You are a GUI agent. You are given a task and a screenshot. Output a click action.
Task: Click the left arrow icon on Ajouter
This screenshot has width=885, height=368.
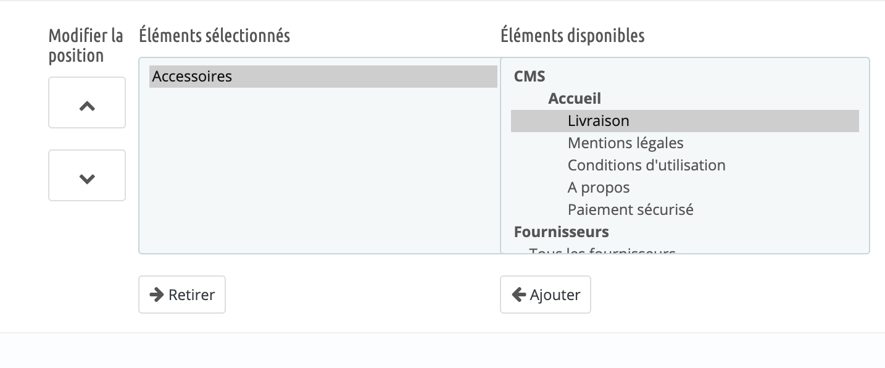click(x=518, y=295)
